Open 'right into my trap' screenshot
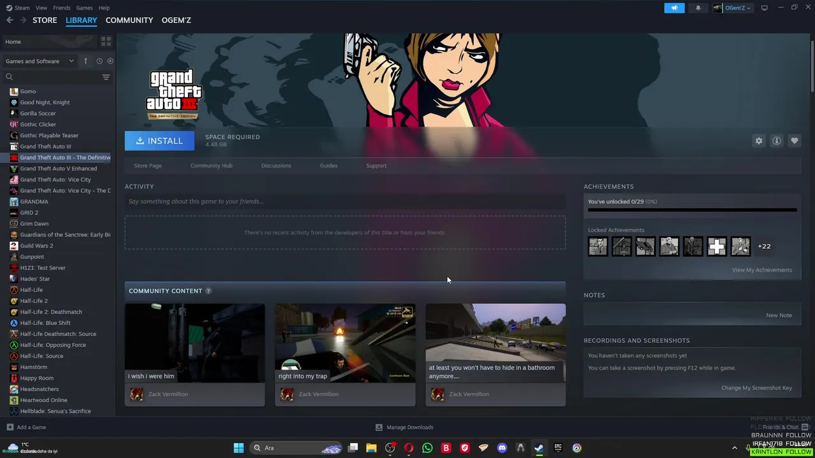This screenshot has width=815, height=458. point(345,343)
